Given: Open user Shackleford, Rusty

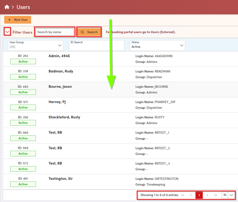Looking at the screenshot, I should pos(64,117).
